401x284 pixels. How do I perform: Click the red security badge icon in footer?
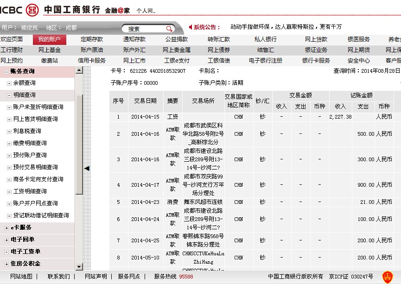pyautogui.click(x=387, y=278)
